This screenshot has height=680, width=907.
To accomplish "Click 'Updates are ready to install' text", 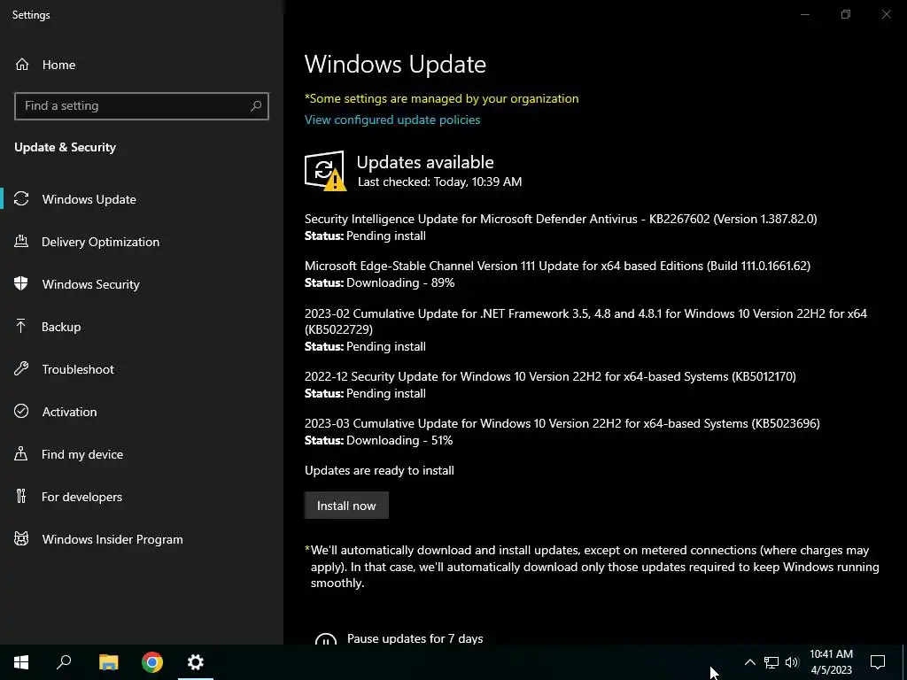I will pyautogui.click(x=379, y=471).
